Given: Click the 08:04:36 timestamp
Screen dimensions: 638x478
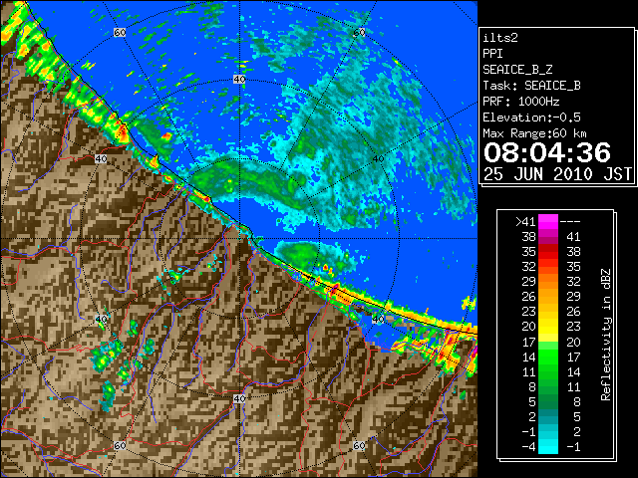Looking at the screenshot, I should (x=547, y=152).
